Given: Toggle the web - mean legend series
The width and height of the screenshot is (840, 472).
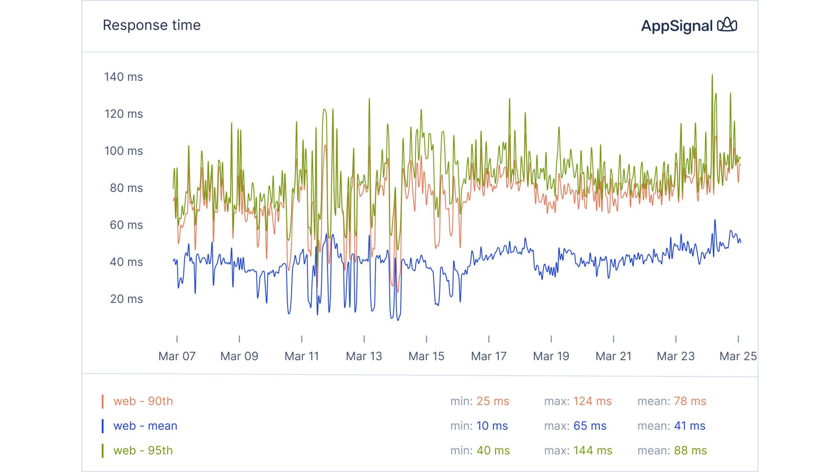Looking at the screenshot, I should [145, 426].
